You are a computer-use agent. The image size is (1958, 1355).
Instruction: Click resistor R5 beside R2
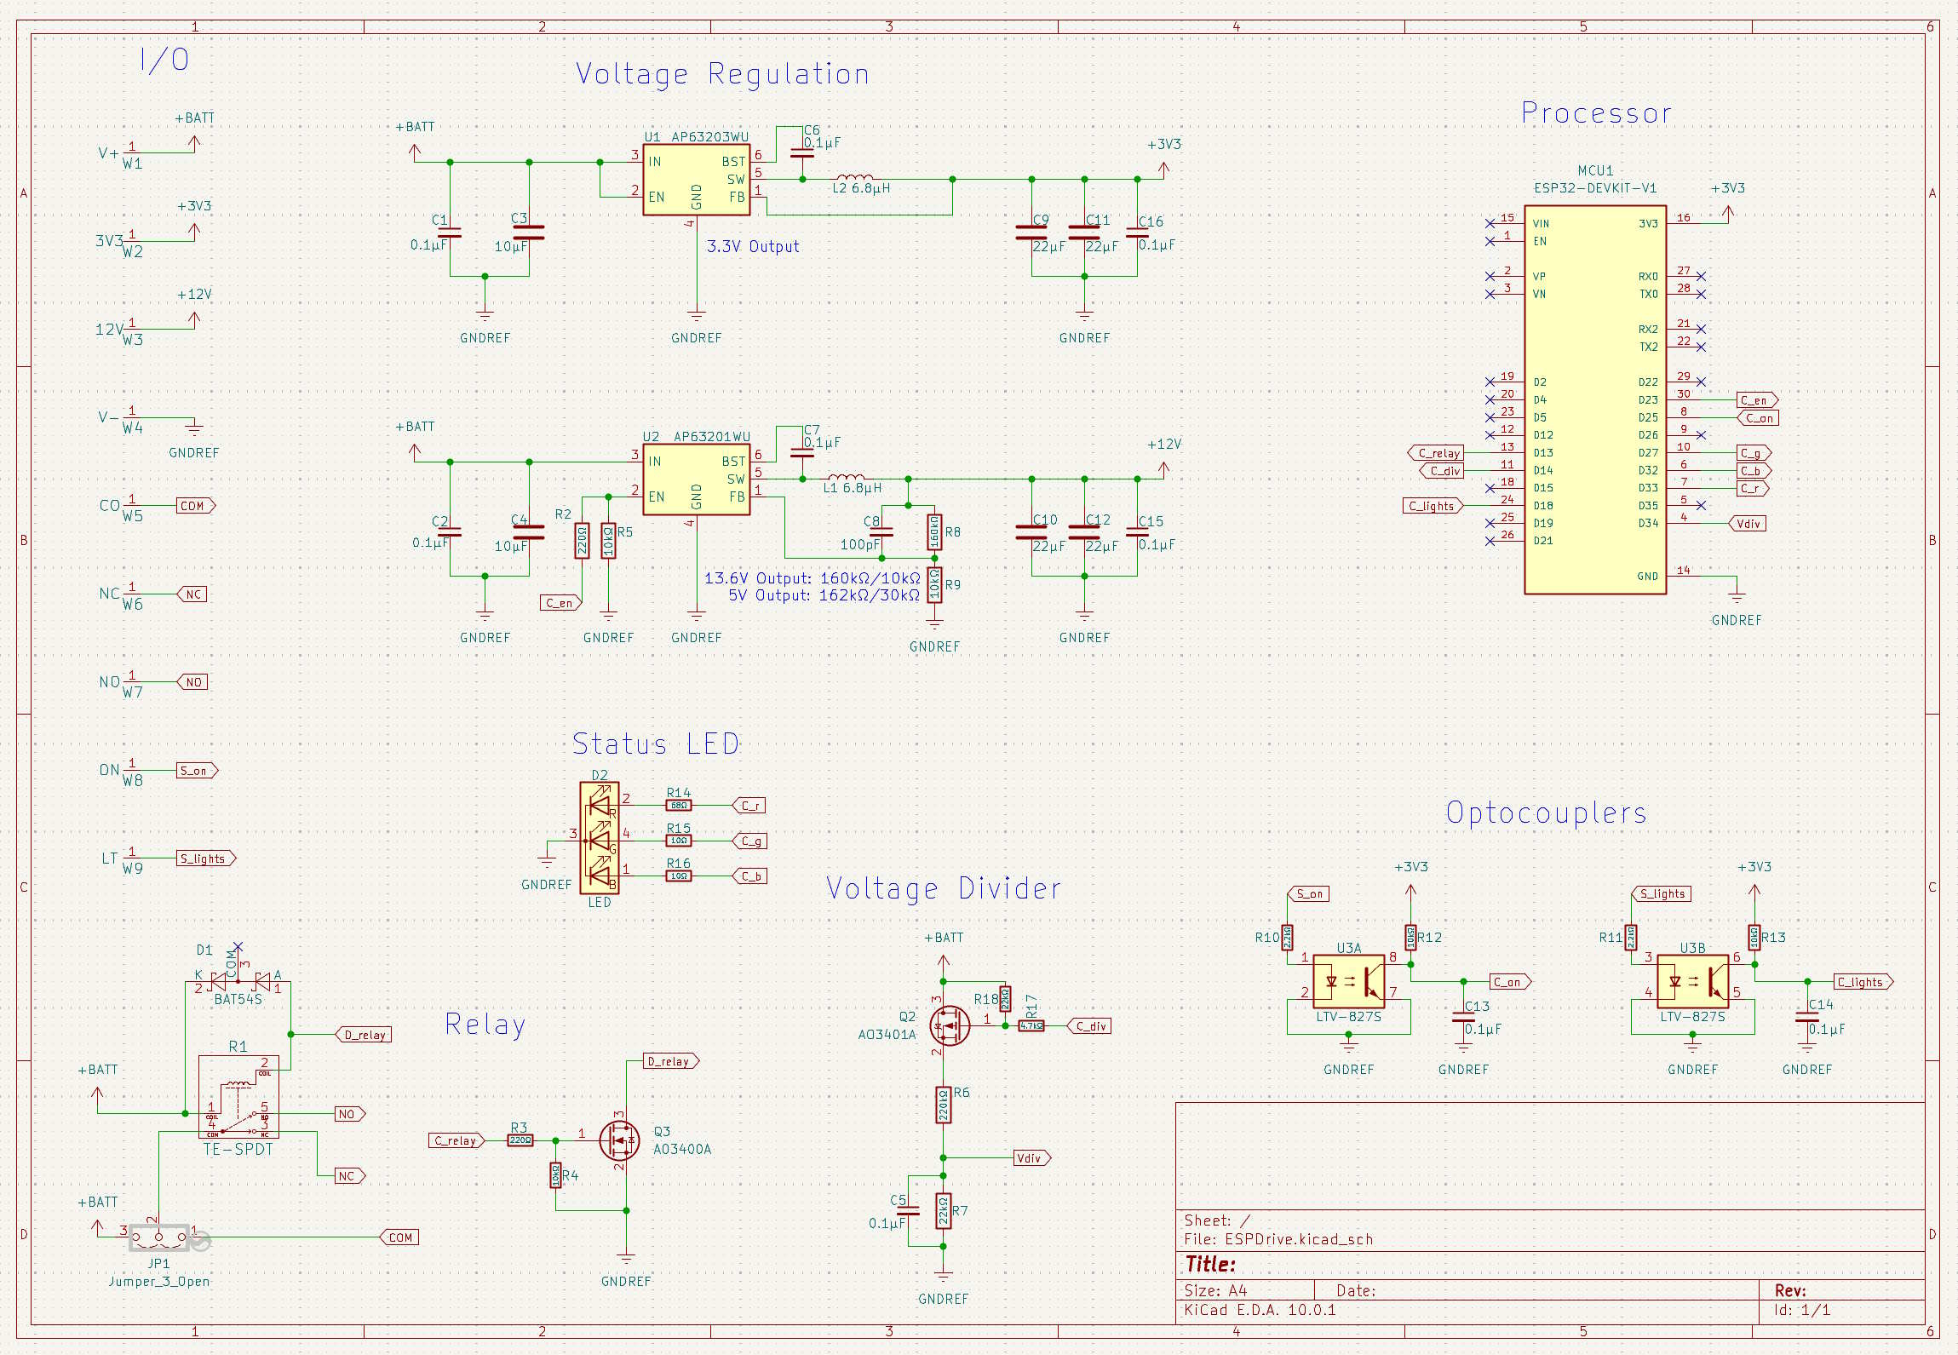608,541
